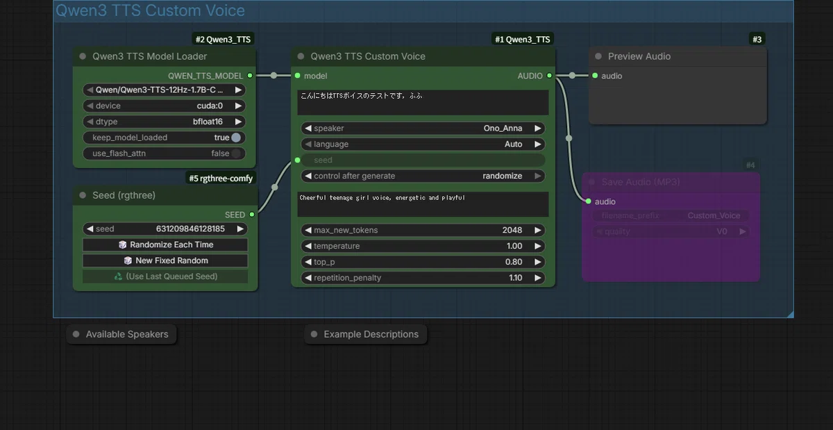Toggle keep_model_loaded switch
The image size is (833, 430).
(x=236, y=138)
